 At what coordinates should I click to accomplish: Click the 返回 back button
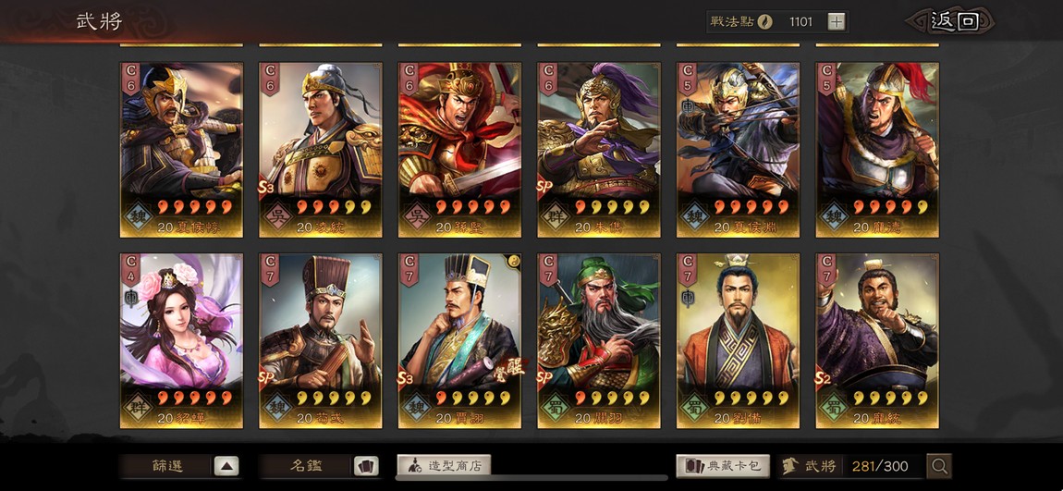(x=955, y=21)
